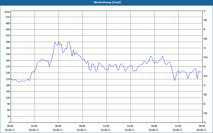Image resolution: width=213 pixels, height=133 pixels.
Task: Select the 60 degree axis value
Action: tap(9, 110)
